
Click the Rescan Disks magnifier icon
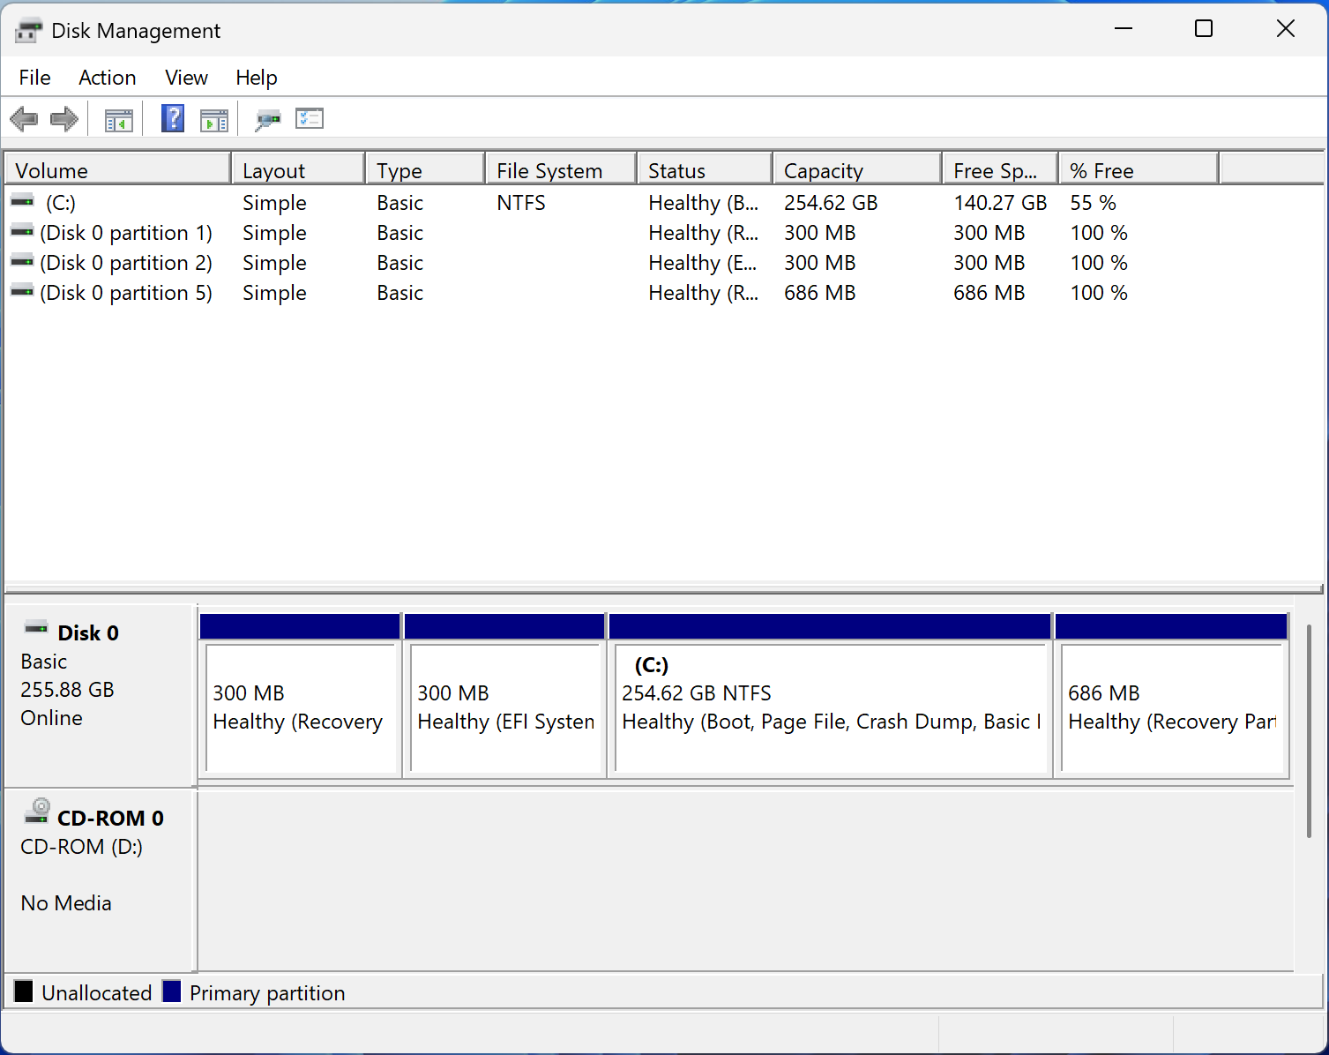pyautogui.click(x=267, y=119)
